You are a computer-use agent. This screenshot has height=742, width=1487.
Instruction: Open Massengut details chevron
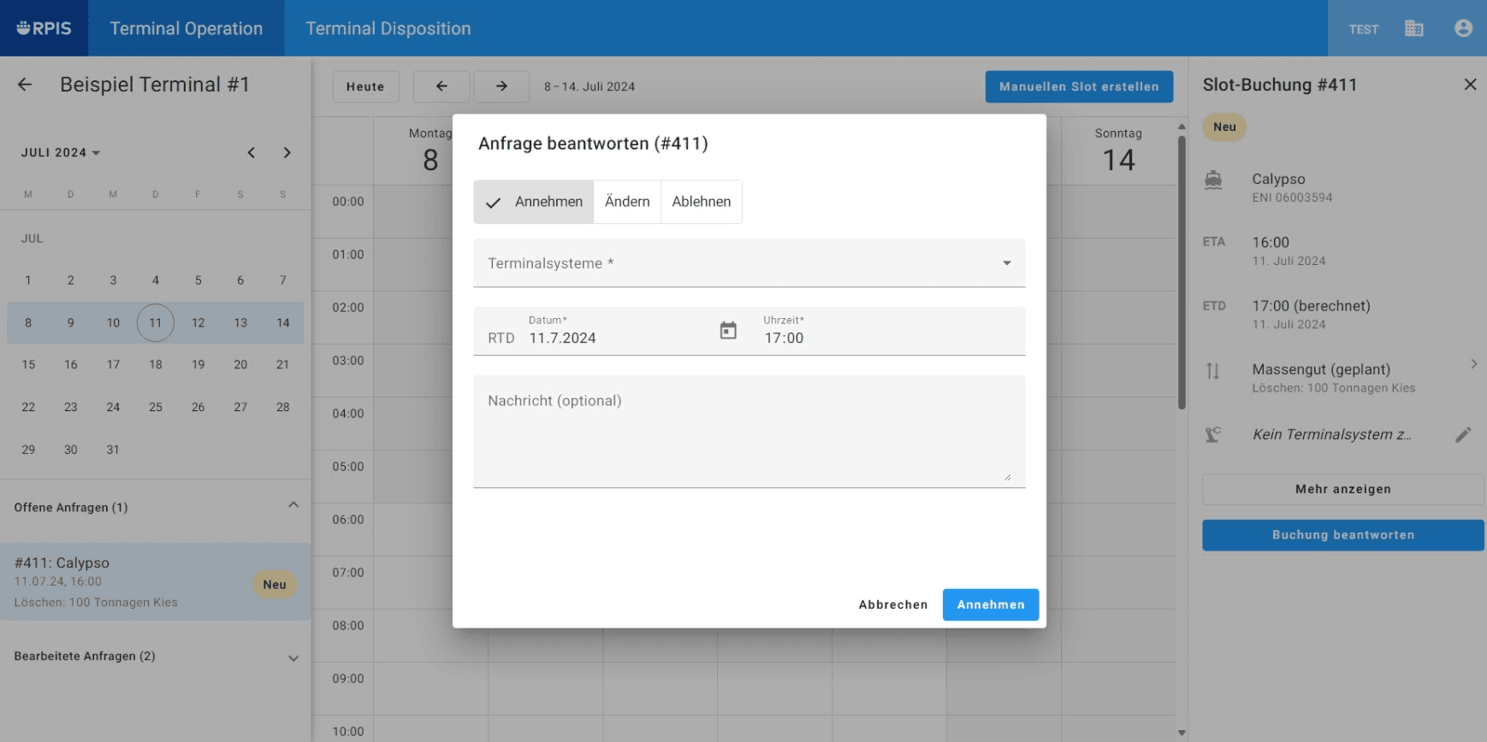[1473, 364]
